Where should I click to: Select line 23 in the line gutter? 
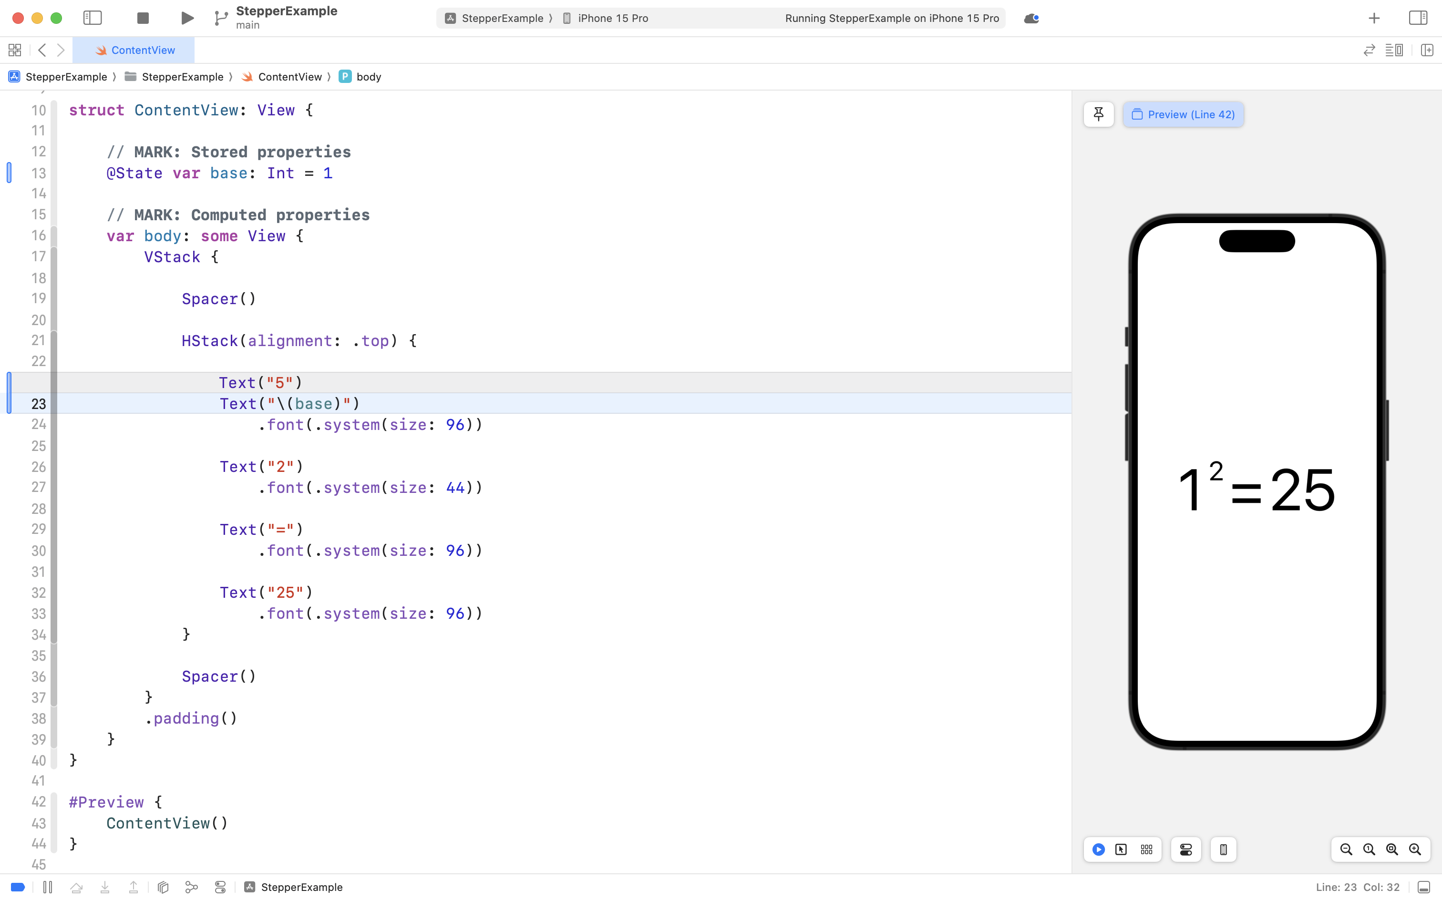38,404
